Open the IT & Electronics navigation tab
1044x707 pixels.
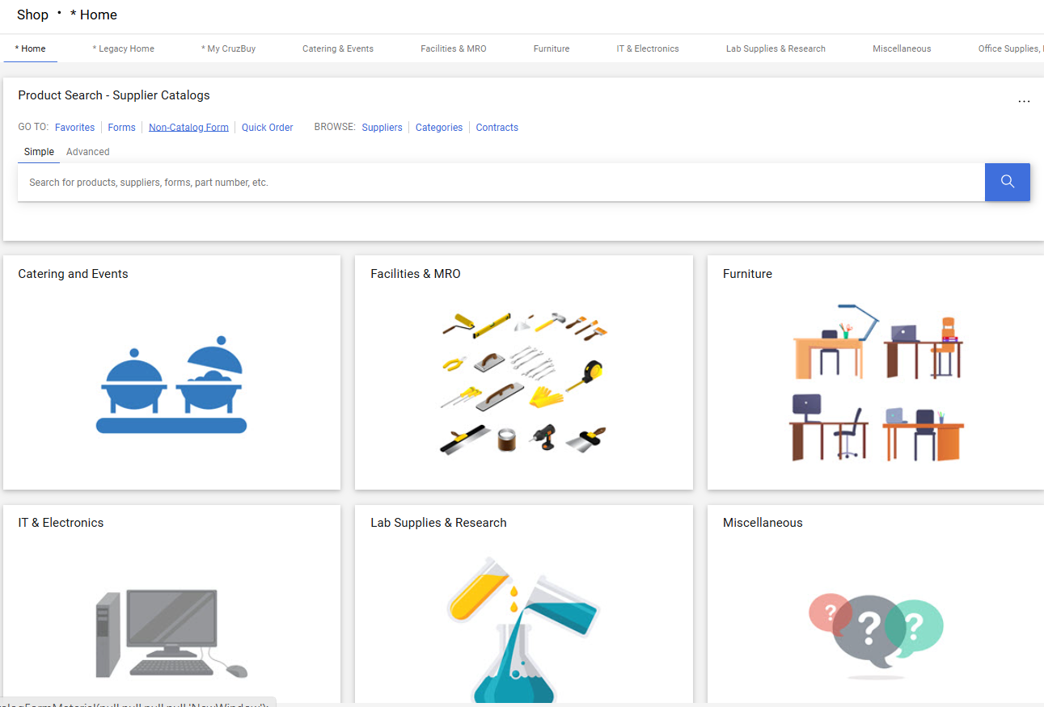647,48
